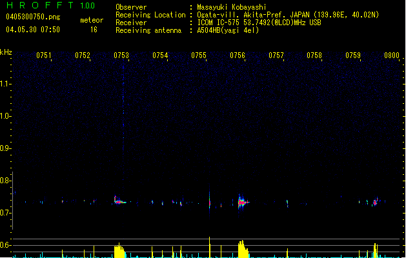This screenshot has height=258, width=406.
Task: Click the Receiving Location field label
Action: (150, 15)
